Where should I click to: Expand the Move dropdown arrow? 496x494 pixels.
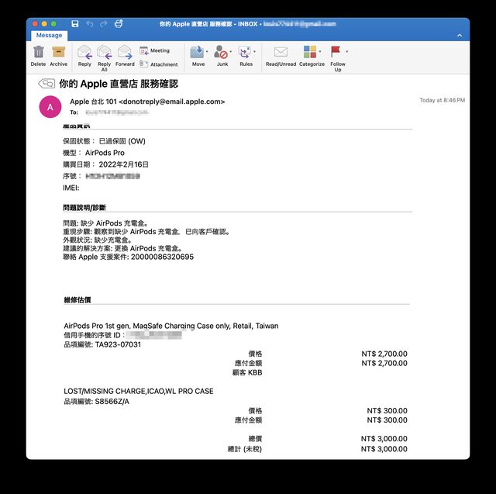tap(206, 52)
